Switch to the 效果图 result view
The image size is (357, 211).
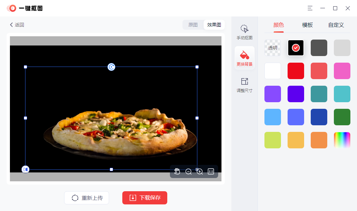click(214, 24)
